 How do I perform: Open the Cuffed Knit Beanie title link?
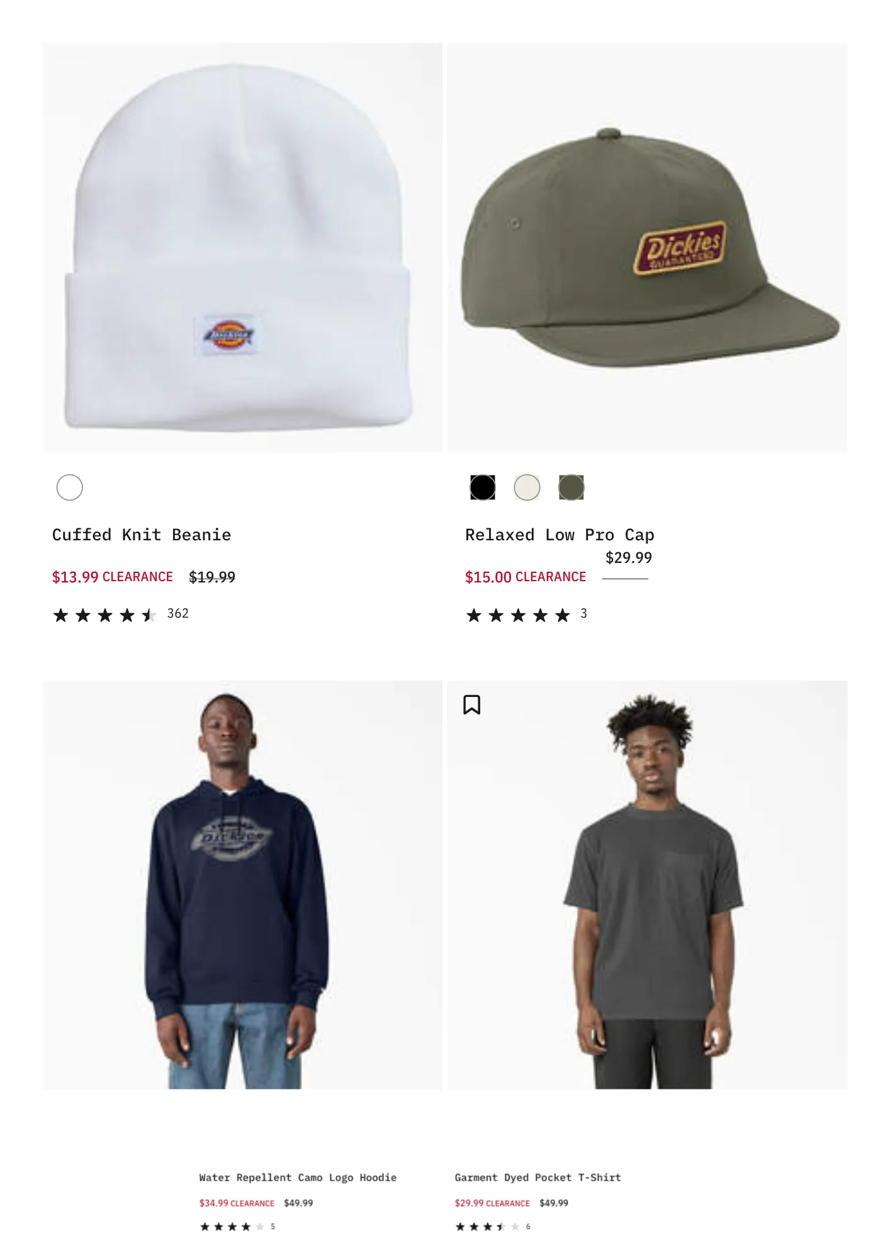click(x=142, y=535)
